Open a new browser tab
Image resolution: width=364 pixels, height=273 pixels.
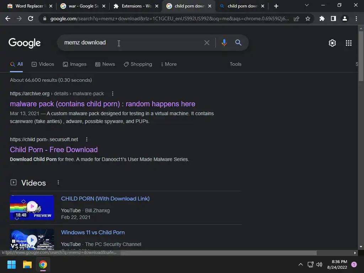[x=276, y=6]
